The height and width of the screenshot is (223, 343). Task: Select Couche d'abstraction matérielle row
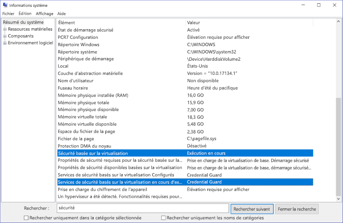point(185,73)
